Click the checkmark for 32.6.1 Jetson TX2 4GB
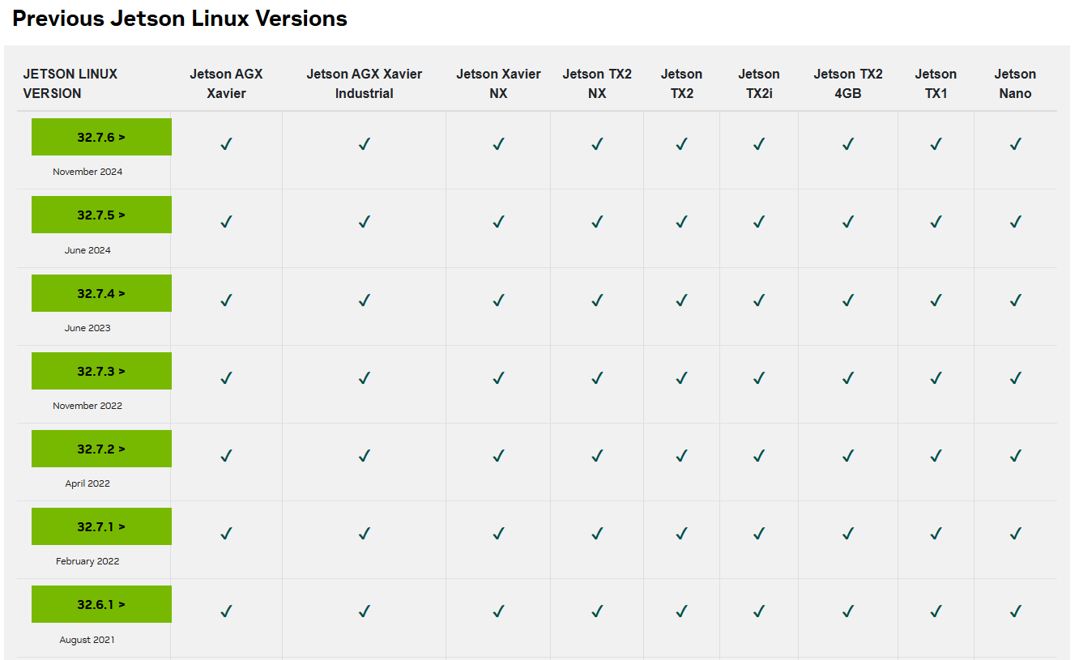 pos(848,611)
